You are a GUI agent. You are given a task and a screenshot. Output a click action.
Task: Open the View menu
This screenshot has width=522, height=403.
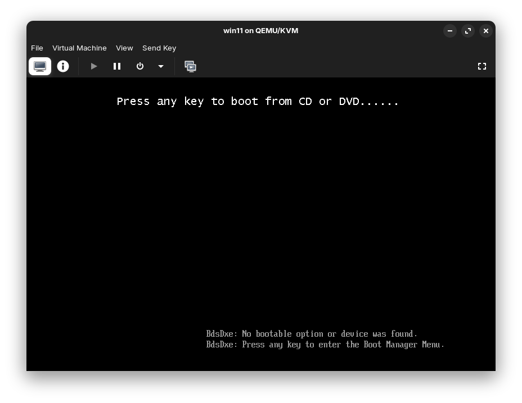tap(124, 48)
